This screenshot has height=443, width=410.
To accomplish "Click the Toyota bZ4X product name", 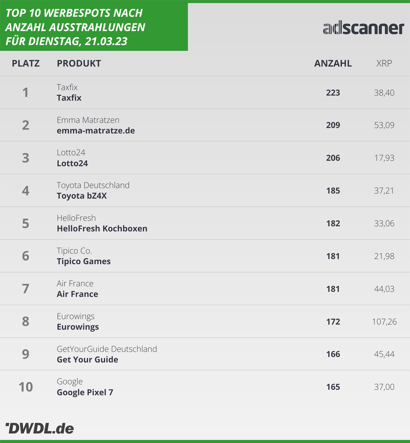I will point(82,196).
